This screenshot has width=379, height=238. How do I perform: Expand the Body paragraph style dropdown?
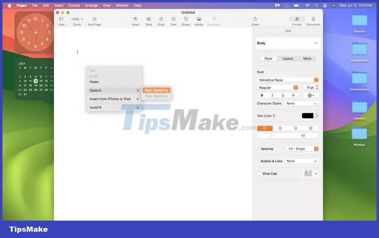(x=288, y=43)
